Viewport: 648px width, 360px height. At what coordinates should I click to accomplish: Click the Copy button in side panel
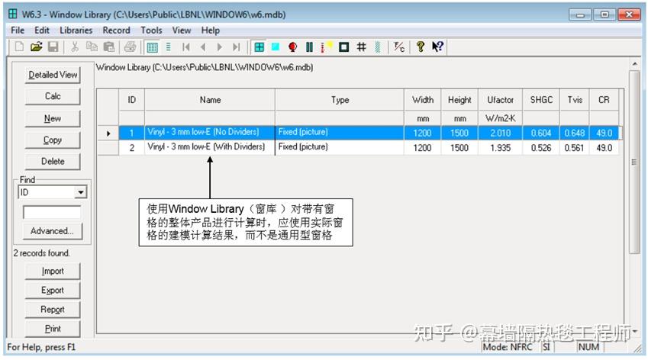tap(53, 140)
